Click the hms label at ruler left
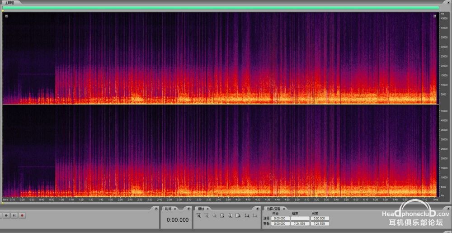452x233 pixels. click(5, 199)
